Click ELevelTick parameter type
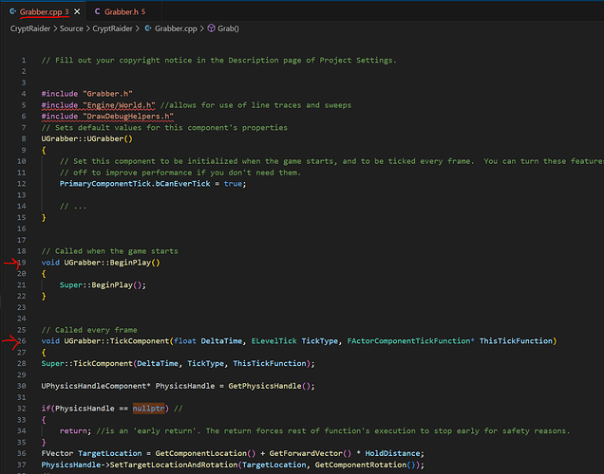 (x=274, y=341)
